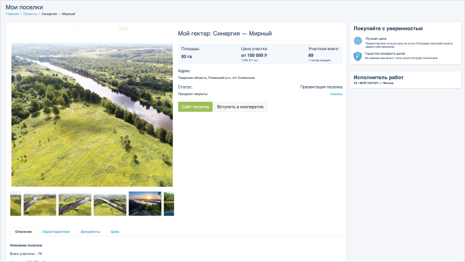Select the partially visible first gallery thumbnail
This screenshot has height=262, width=465.
[16, 204]
